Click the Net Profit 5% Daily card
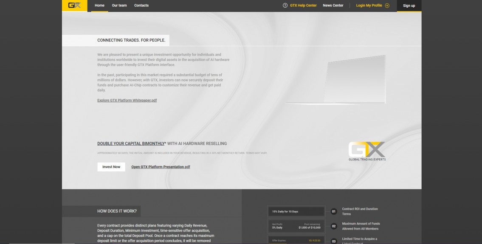Viewport: 482px width, 244px height. [296, 226]
